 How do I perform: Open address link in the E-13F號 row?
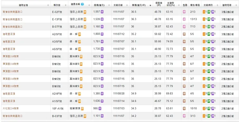(12, 19)
